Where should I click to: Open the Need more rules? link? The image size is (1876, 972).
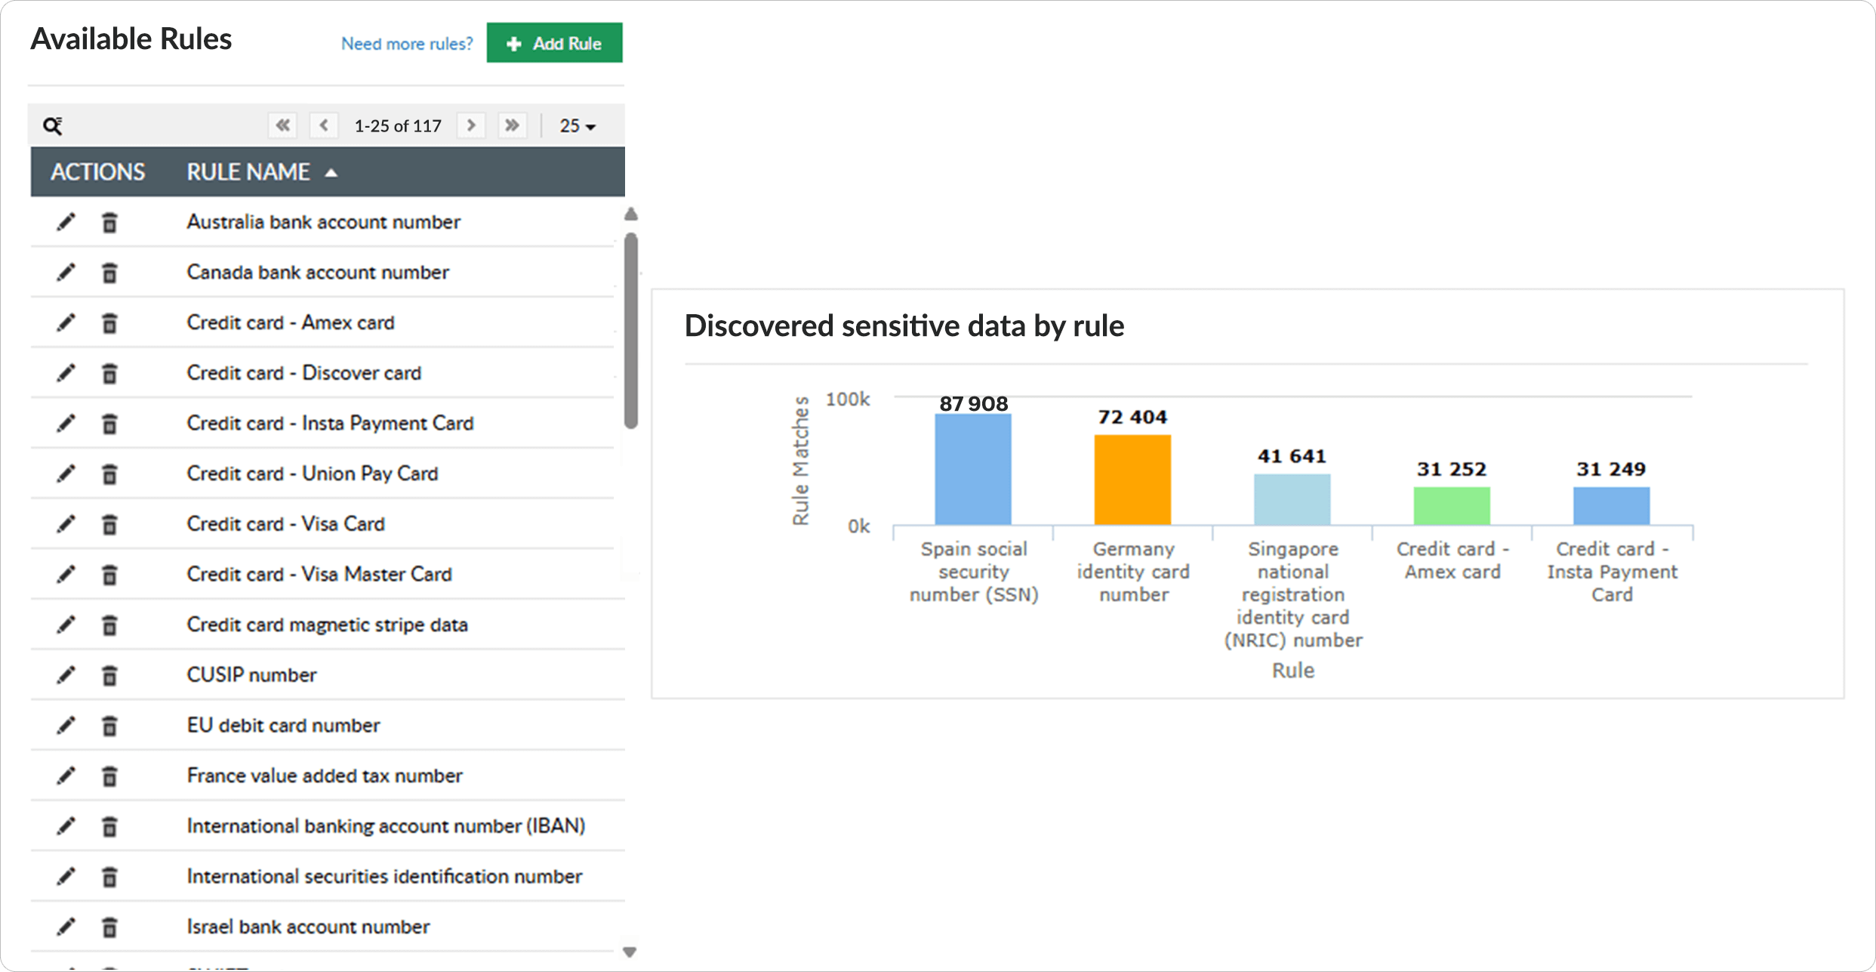tap(406, 44)
